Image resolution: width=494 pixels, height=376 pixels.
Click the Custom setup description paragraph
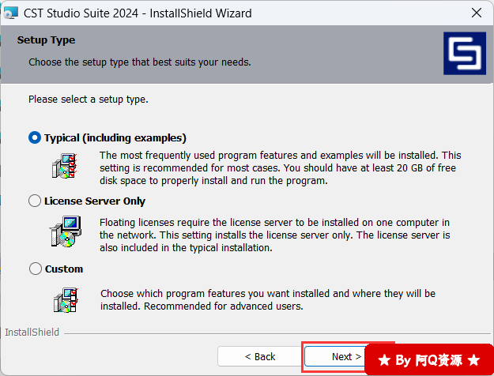tap(268, 300)
